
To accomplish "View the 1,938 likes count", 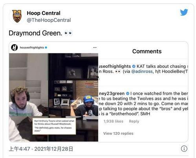I will point(114,121).
